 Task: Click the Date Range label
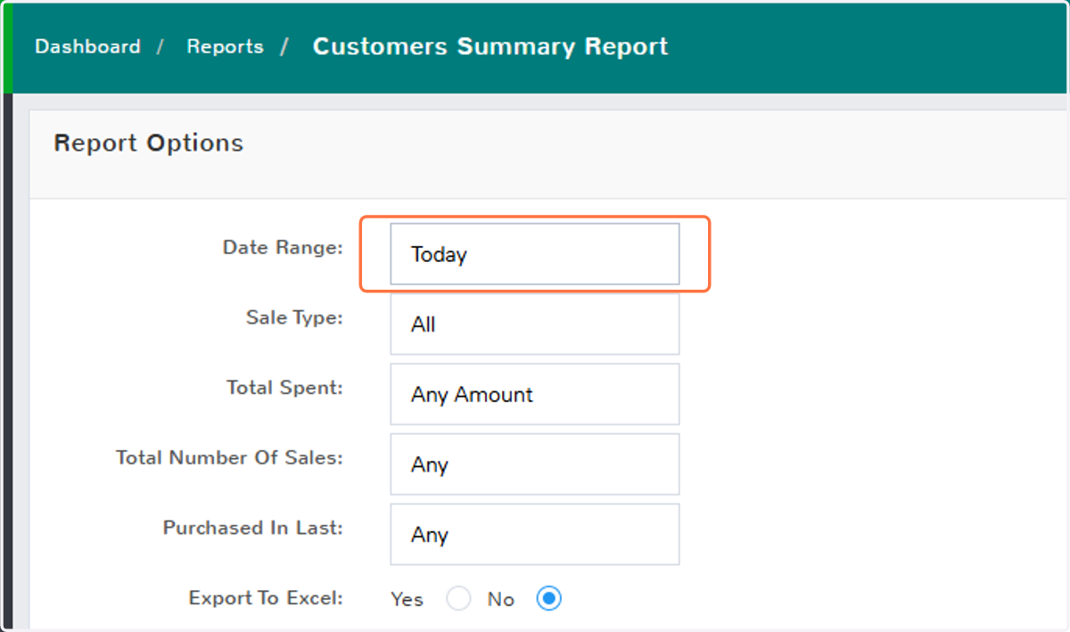(x=283, y=248)
